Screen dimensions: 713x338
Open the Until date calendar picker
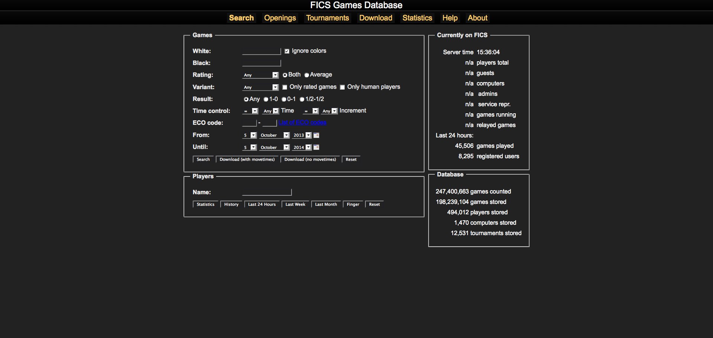coord(316,147)
